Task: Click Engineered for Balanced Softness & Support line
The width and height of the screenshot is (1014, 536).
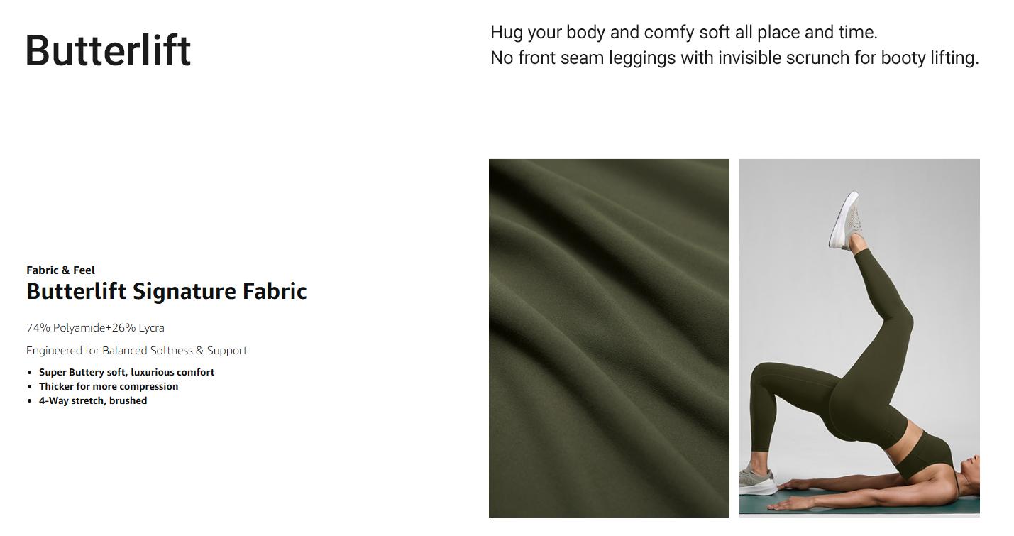Action: coord(137,351)
